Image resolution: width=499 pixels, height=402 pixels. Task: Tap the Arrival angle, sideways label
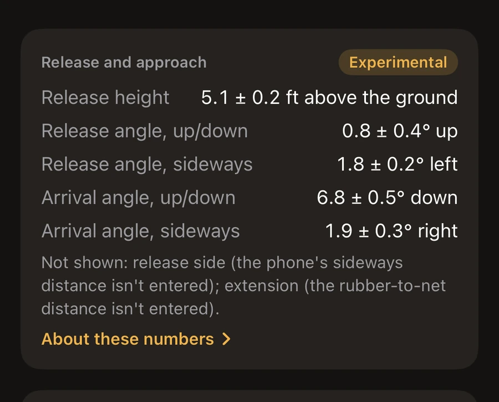[141, 231]
